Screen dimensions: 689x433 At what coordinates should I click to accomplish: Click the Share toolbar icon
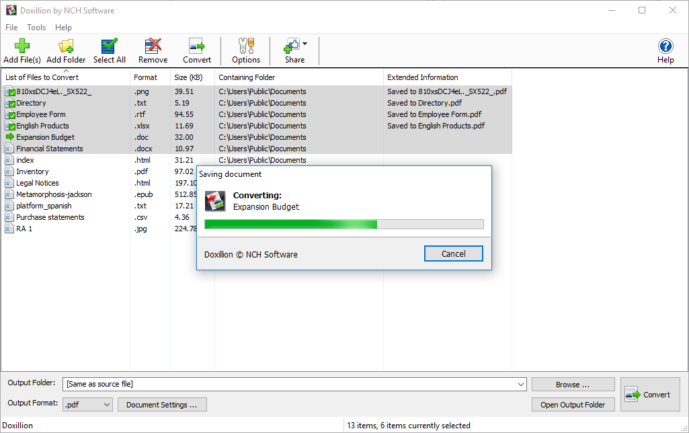click(292, 46)
